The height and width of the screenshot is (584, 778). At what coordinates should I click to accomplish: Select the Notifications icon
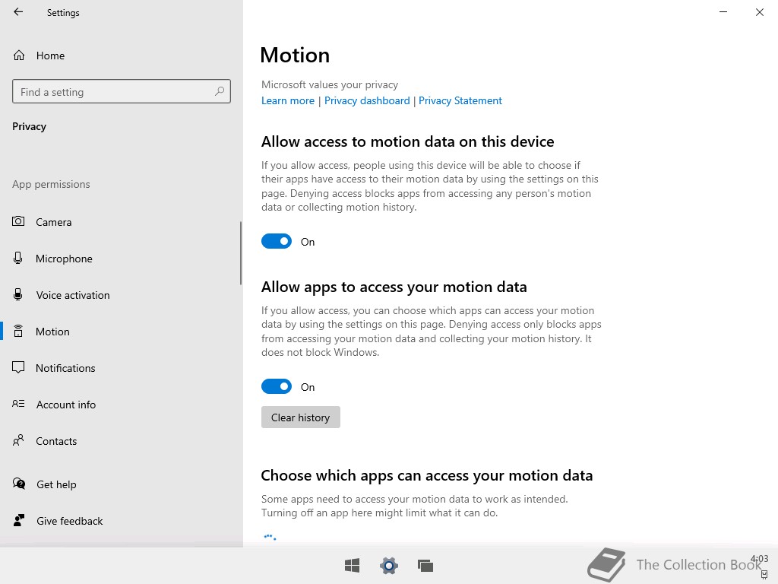point(18,367)
